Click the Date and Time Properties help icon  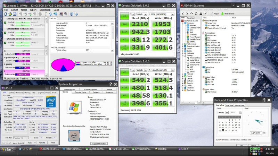point(264,100)
